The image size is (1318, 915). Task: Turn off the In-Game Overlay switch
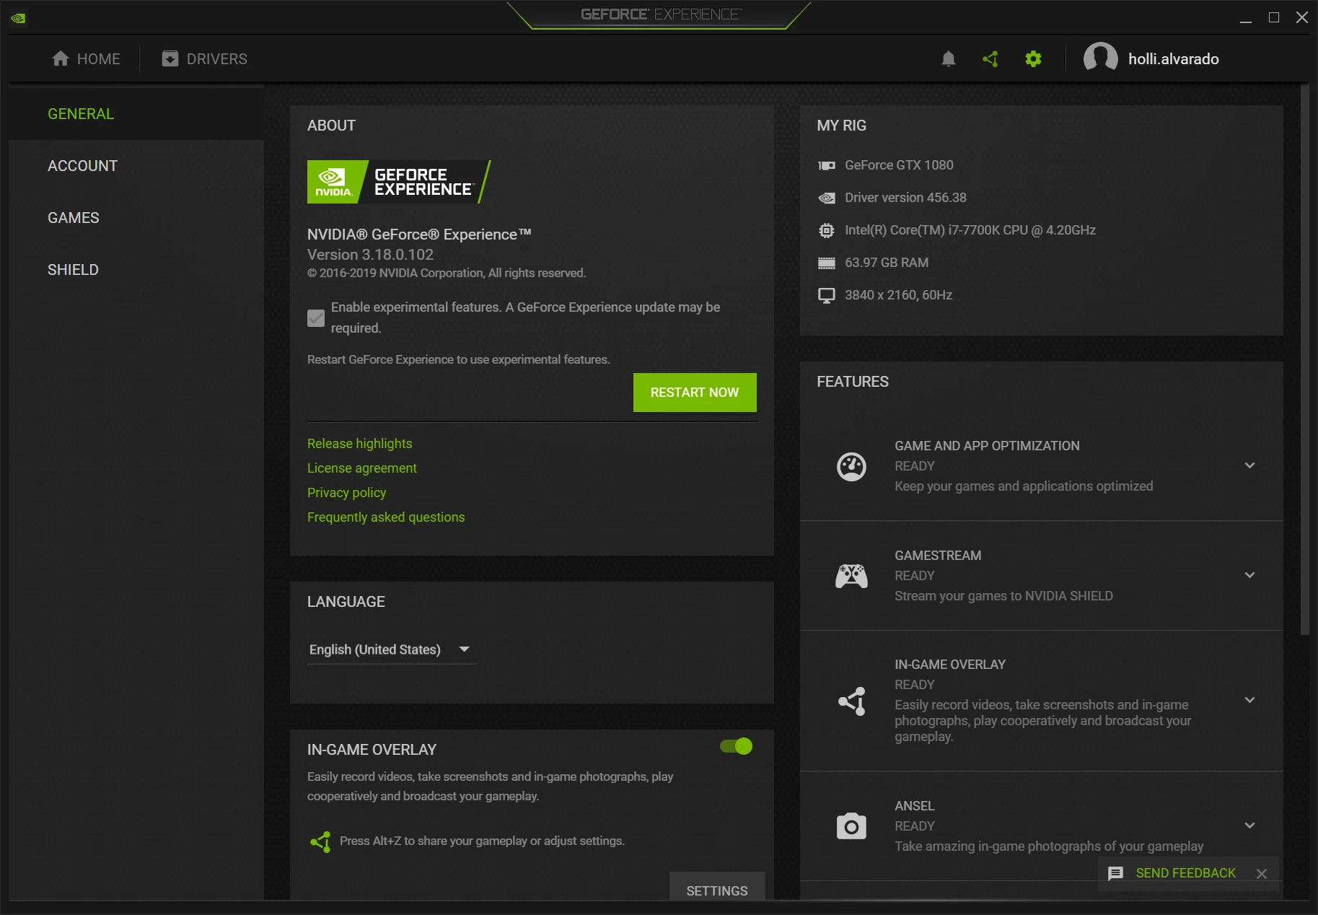(x=736, y=746)
